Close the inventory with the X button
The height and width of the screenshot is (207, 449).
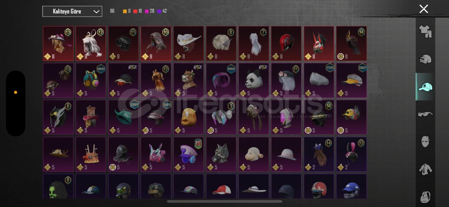(x=423, y=9)
